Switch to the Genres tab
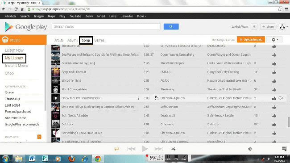290x163 pixels. (x=99, y=40)
